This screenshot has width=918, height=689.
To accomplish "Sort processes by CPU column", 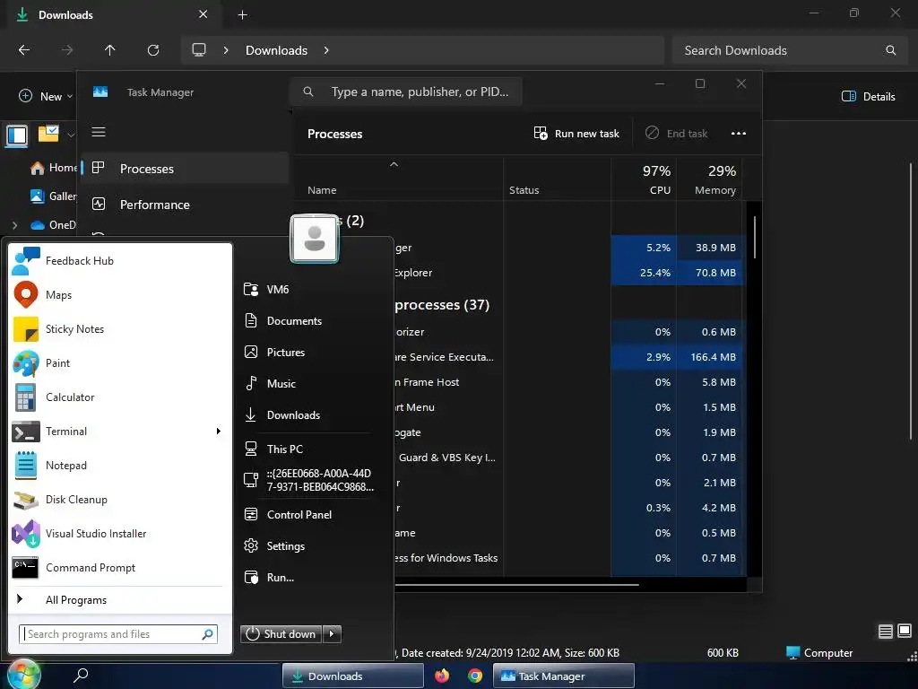I will click(644, 179).
